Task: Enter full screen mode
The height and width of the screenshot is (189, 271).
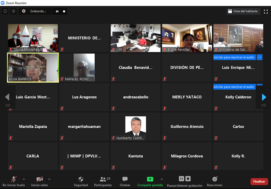Action: tap(266, 11)
